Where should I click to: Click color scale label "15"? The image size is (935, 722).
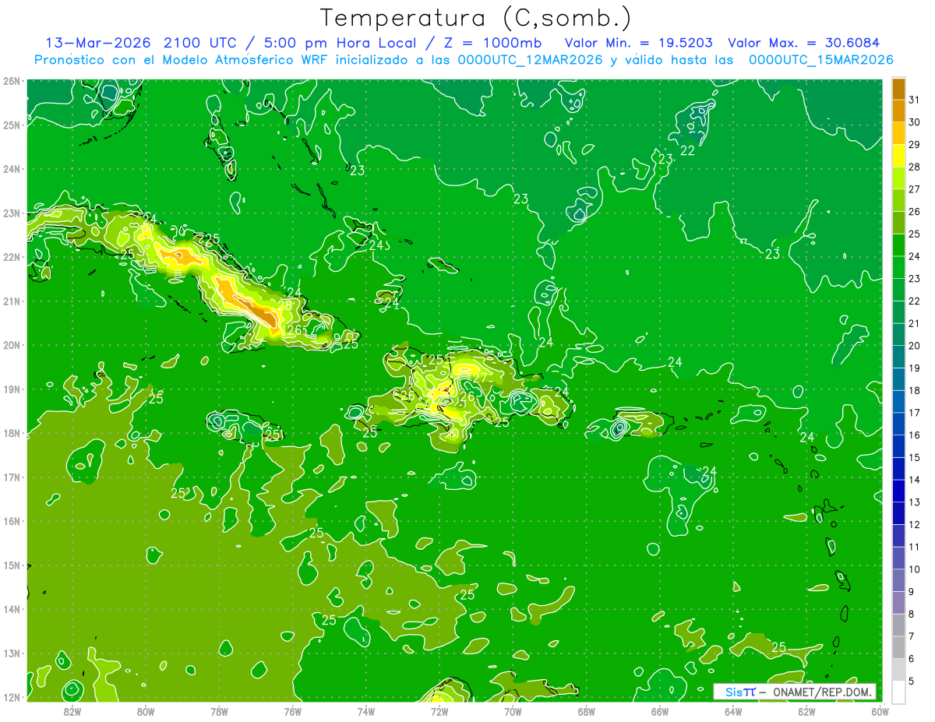point(915,458)
